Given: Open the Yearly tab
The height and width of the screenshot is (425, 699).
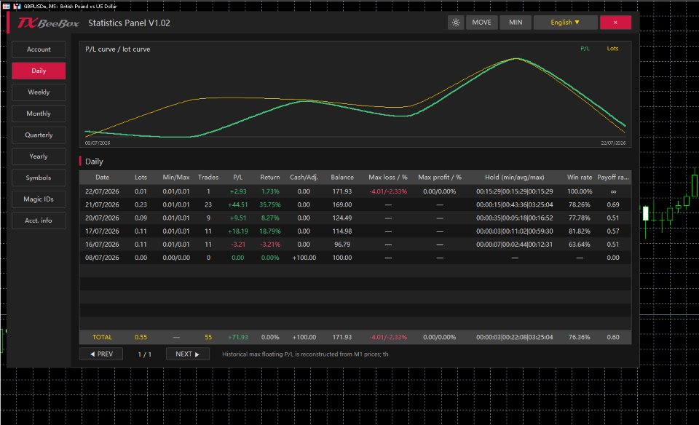Looking at the screenshot, I should pyautogui.click(x=39, y=156).
